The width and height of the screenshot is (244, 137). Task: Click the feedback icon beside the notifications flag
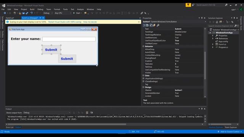(x=193, y=5)
